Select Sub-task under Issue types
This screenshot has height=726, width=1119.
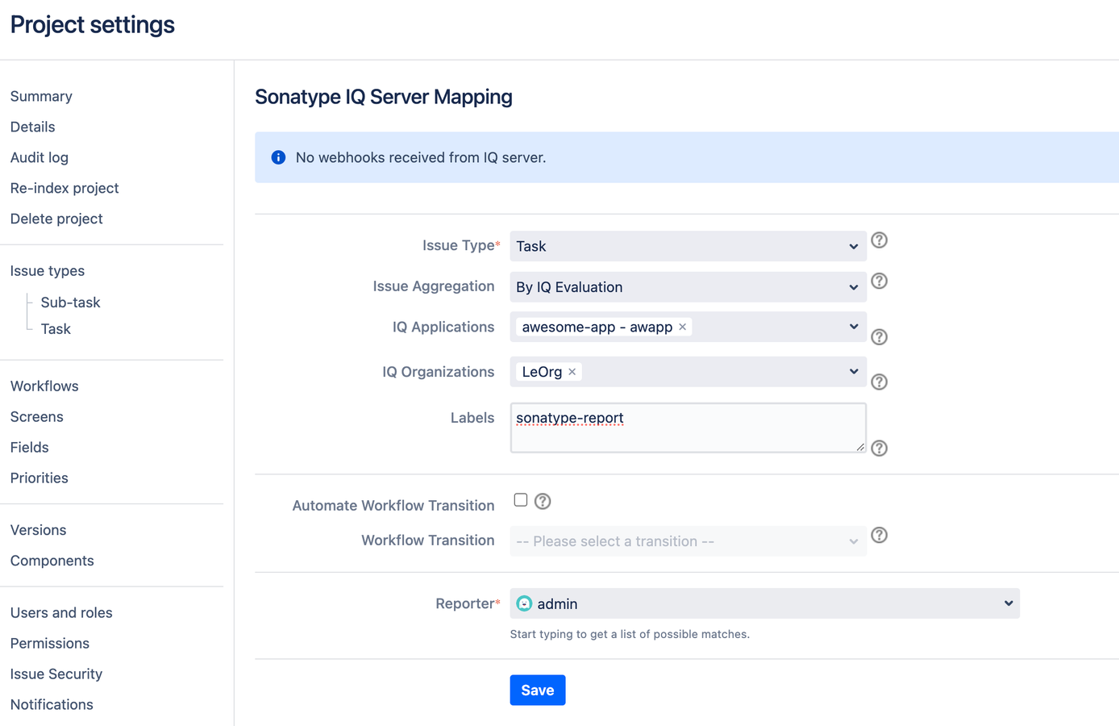point(71,302)
